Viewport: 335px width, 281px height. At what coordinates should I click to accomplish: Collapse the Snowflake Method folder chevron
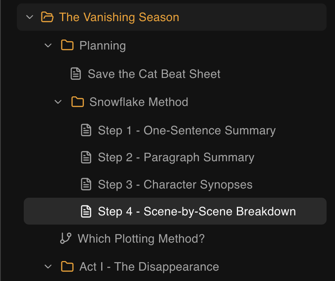tap(58, 102)
